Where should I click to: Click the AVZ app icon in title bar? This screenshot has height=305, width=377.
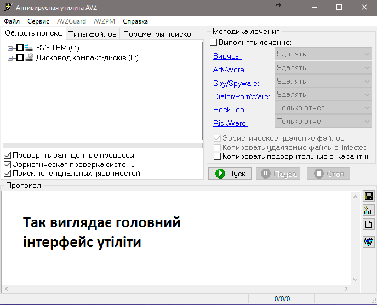point(7,7)
